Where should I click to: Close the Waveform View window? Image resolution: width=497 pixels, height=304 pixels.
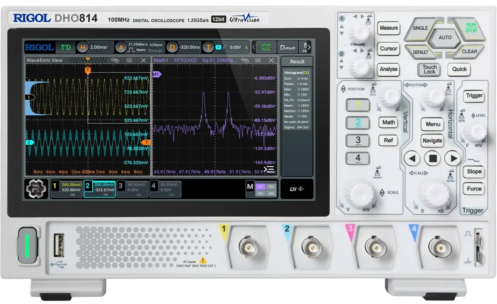[144, 60]
